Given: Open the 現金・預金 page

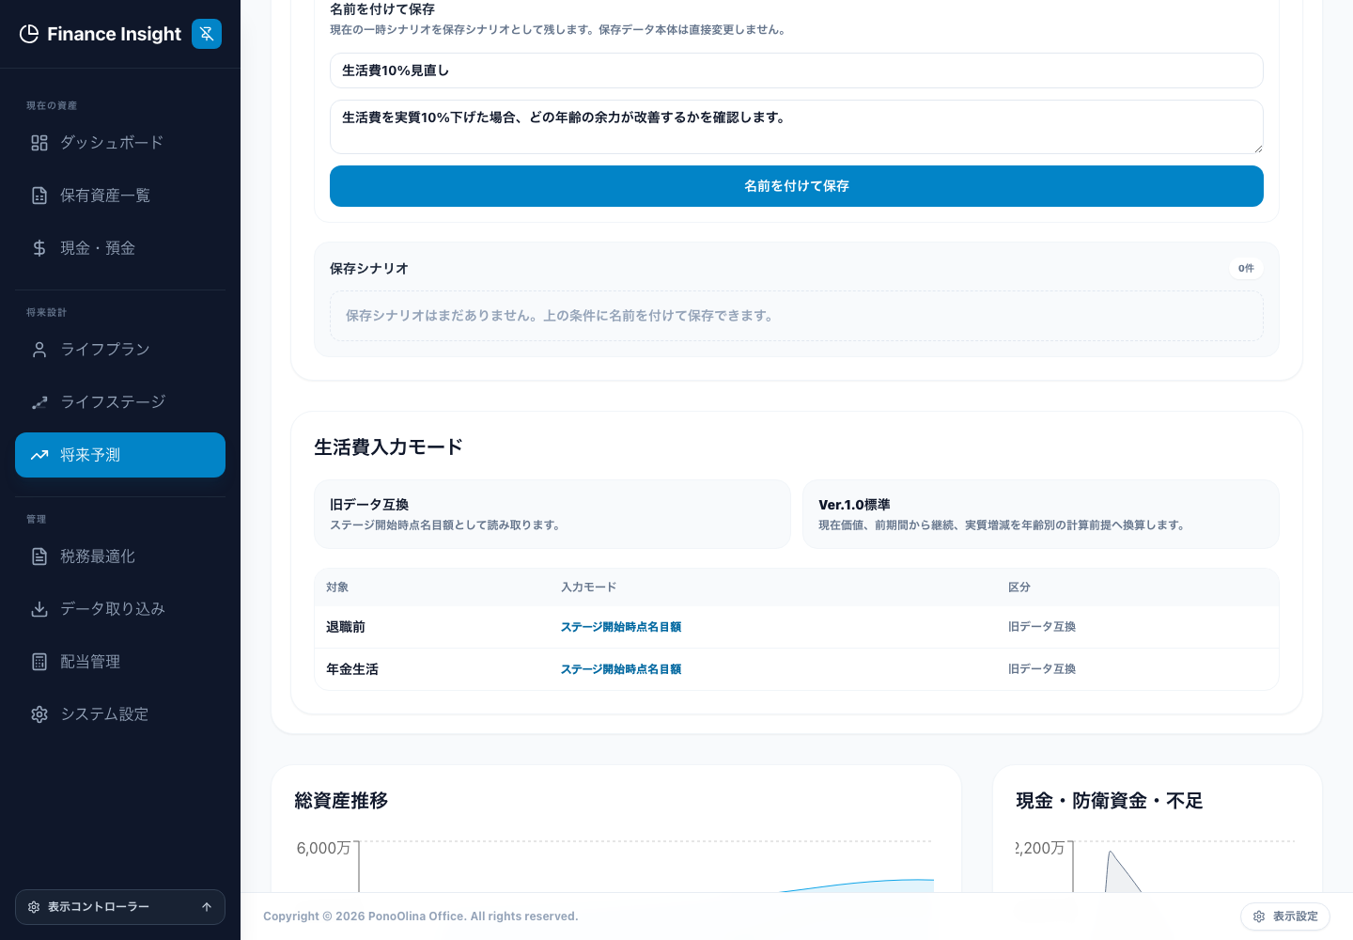Looking at the screenshot, I should 120,248.
